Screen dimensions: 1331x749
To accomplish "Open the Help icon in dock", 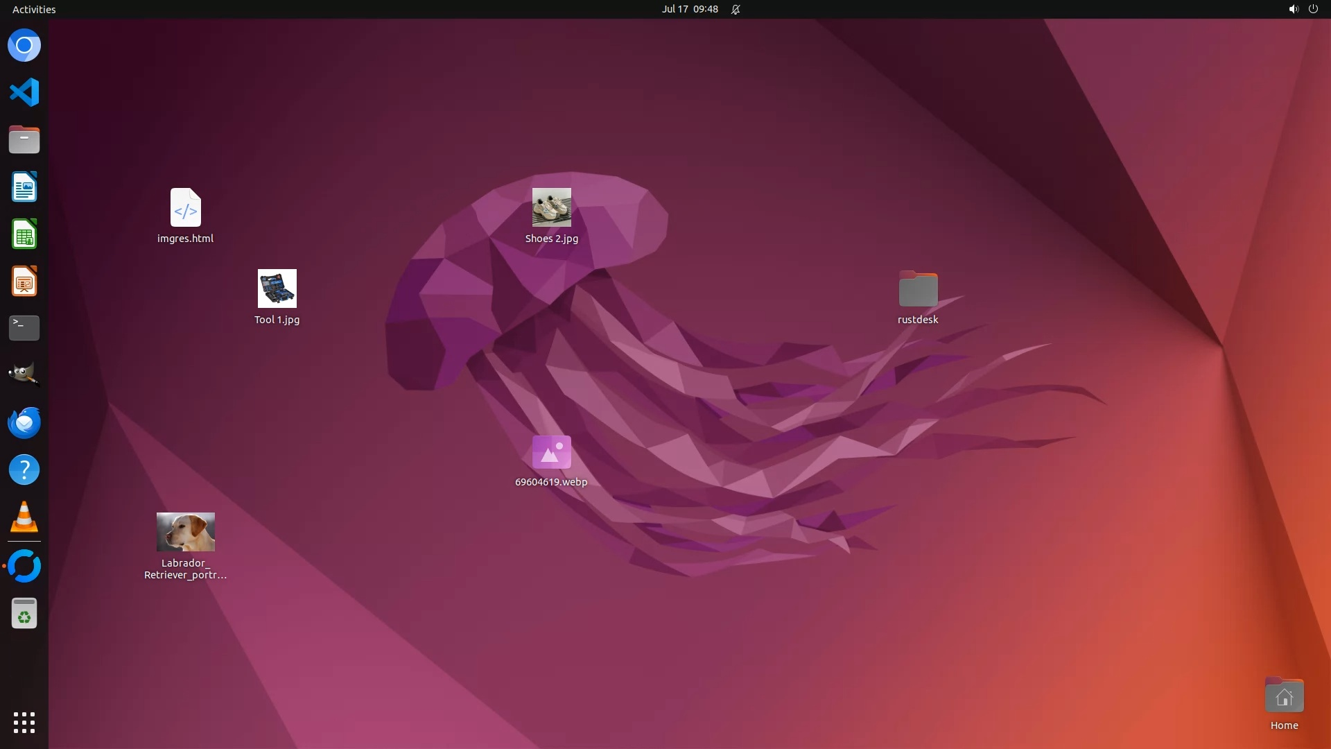I will click(24, 470).
